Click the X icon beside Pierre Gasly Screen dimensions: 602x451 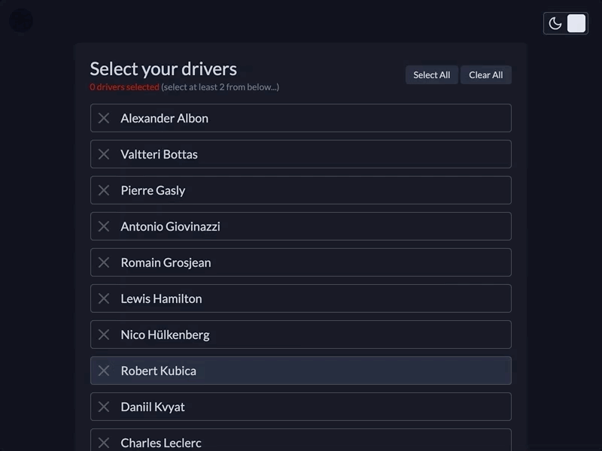click(x=104, y=190)
